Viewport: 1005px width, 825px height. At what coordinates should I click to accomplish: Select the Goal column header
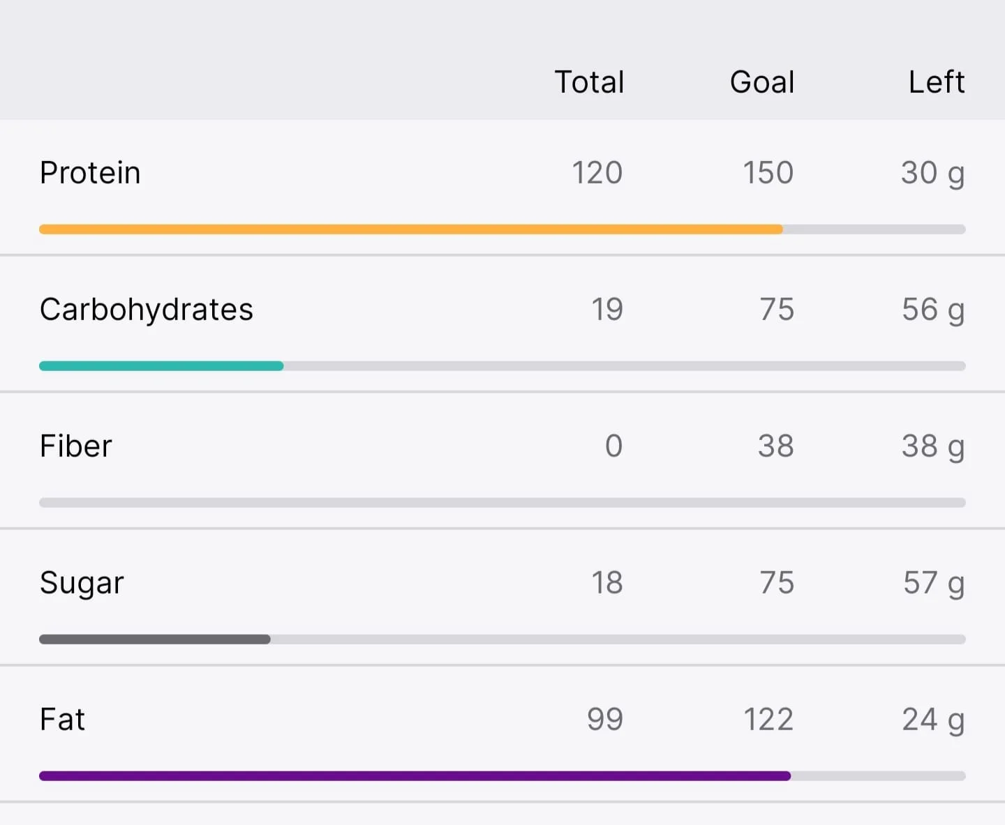click(762, 82)
